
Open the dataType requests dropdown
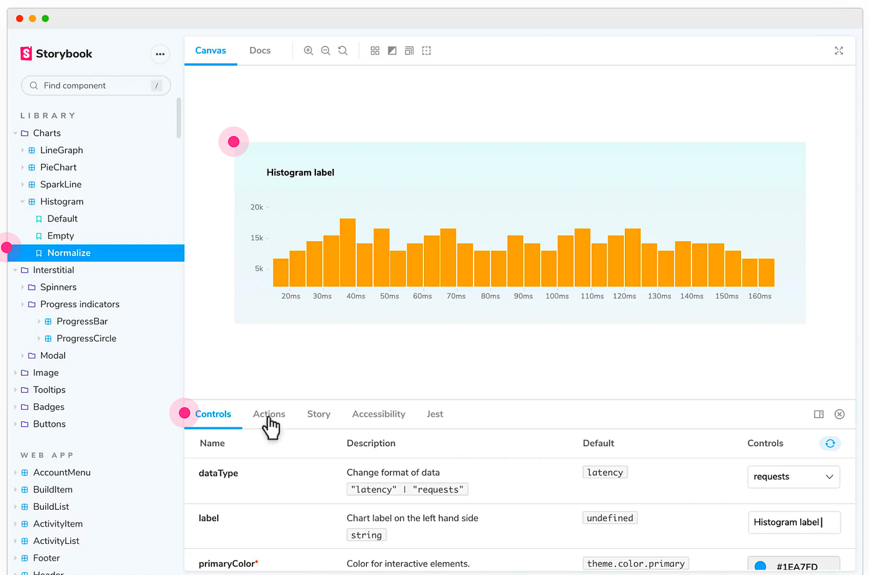(793, 477)
